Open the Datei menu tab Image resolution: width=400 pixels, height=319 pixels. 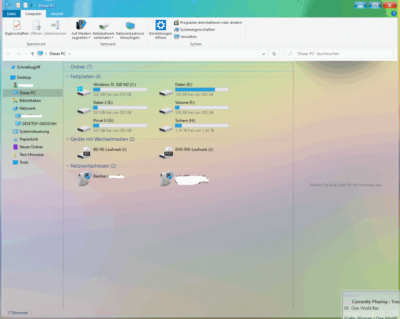pos(11,14)
